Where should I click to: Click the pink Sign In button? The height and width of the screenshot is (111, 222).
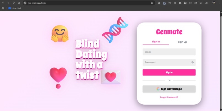[169, 72]
